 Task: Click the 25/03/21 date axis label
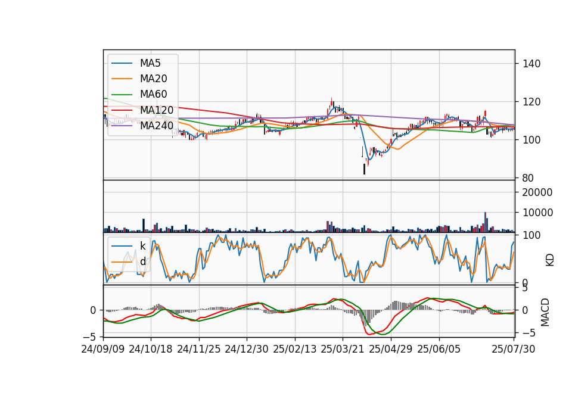click(x=343, y=349)
